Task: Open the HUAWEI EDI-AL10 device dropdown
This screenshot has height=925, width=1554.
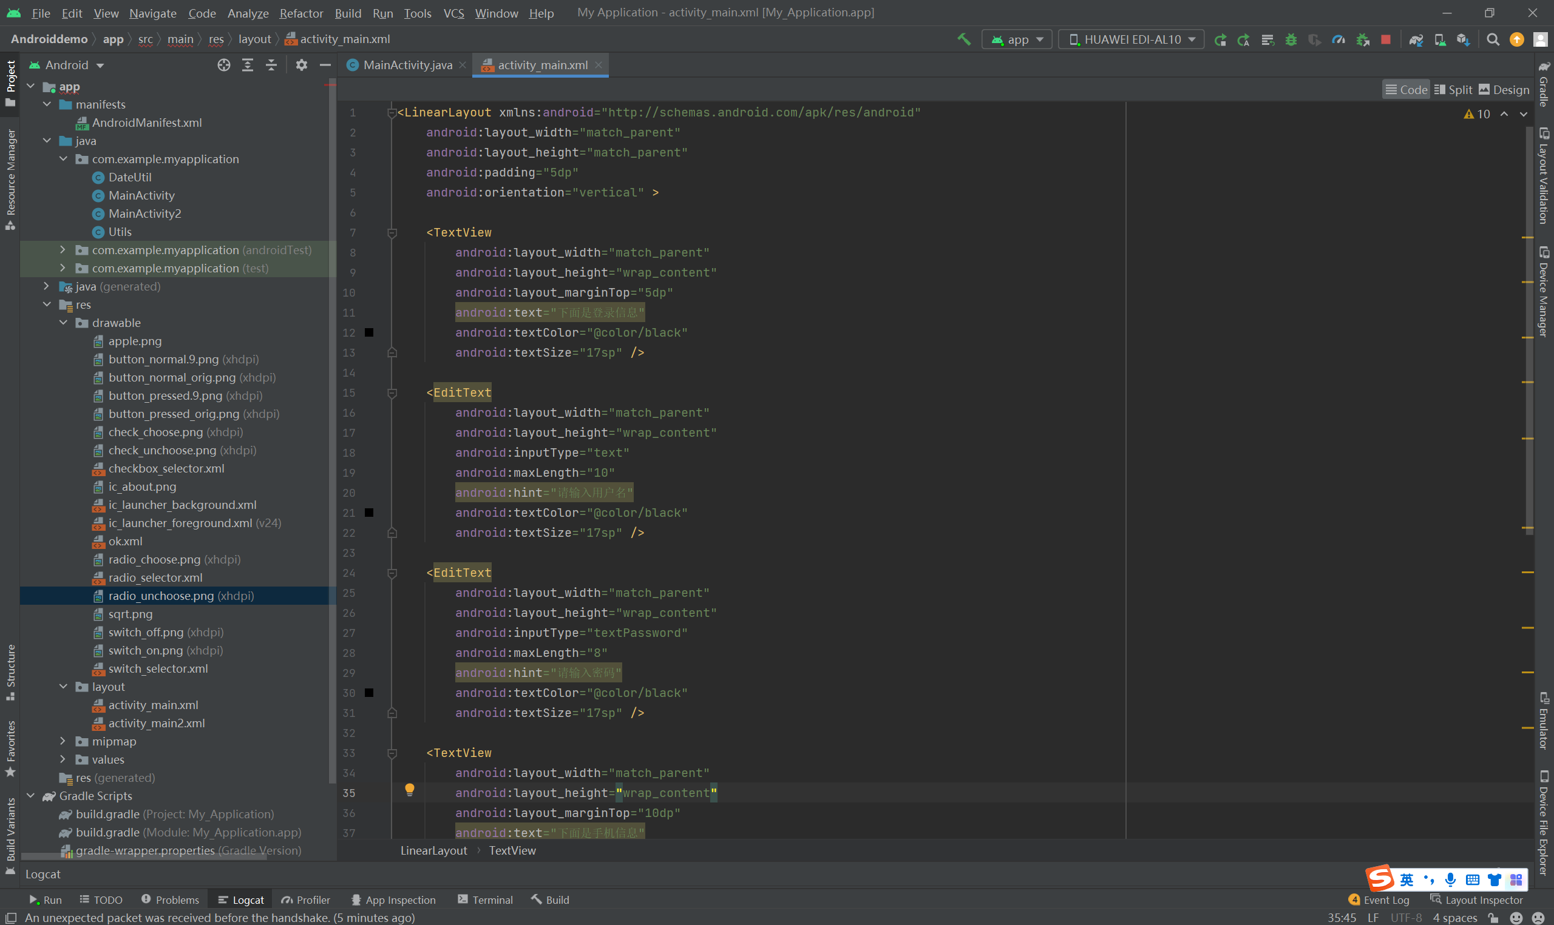Action: (x=1132, y=39)
